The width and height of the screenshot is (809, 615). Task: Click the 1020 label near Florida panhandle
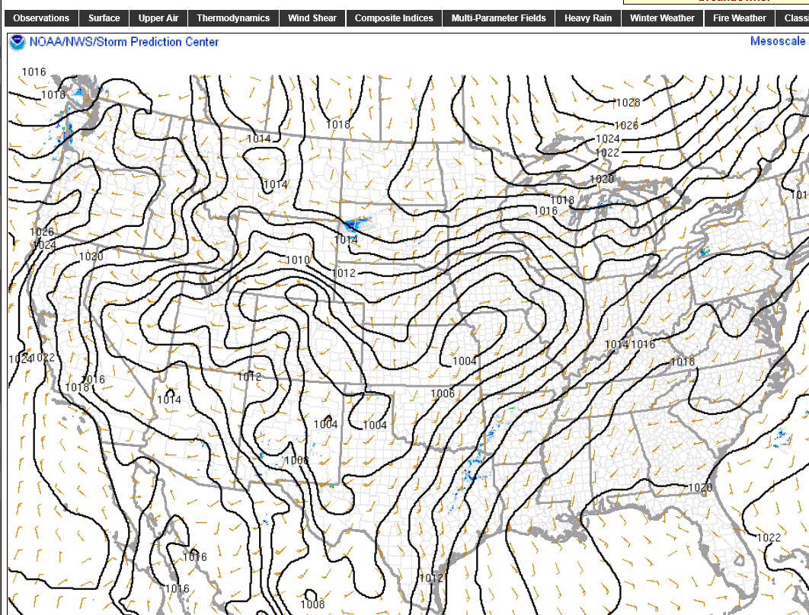pyautogui.click(x=699, y=487)
